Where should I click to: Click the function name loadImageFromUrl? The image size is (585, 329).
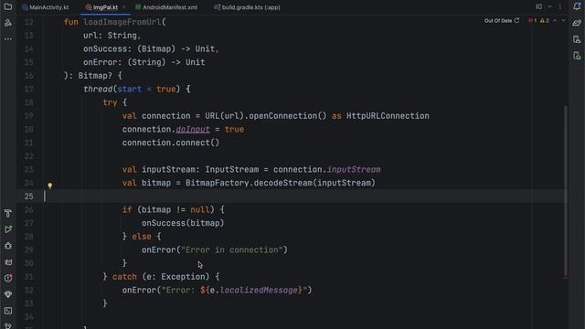(x=122, y=22)
